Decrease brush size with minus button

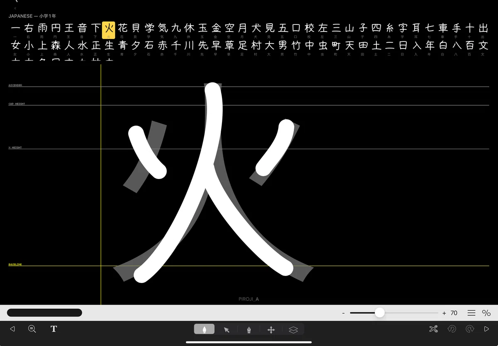[x=344, y=313]
